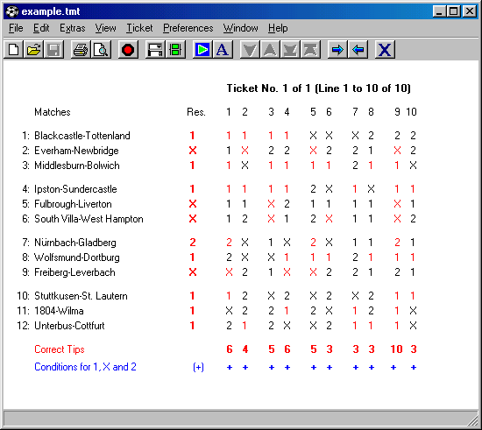Select the blue letter A icon
Viewport: 482px width, 430px height.
click(x=223, y=49)
